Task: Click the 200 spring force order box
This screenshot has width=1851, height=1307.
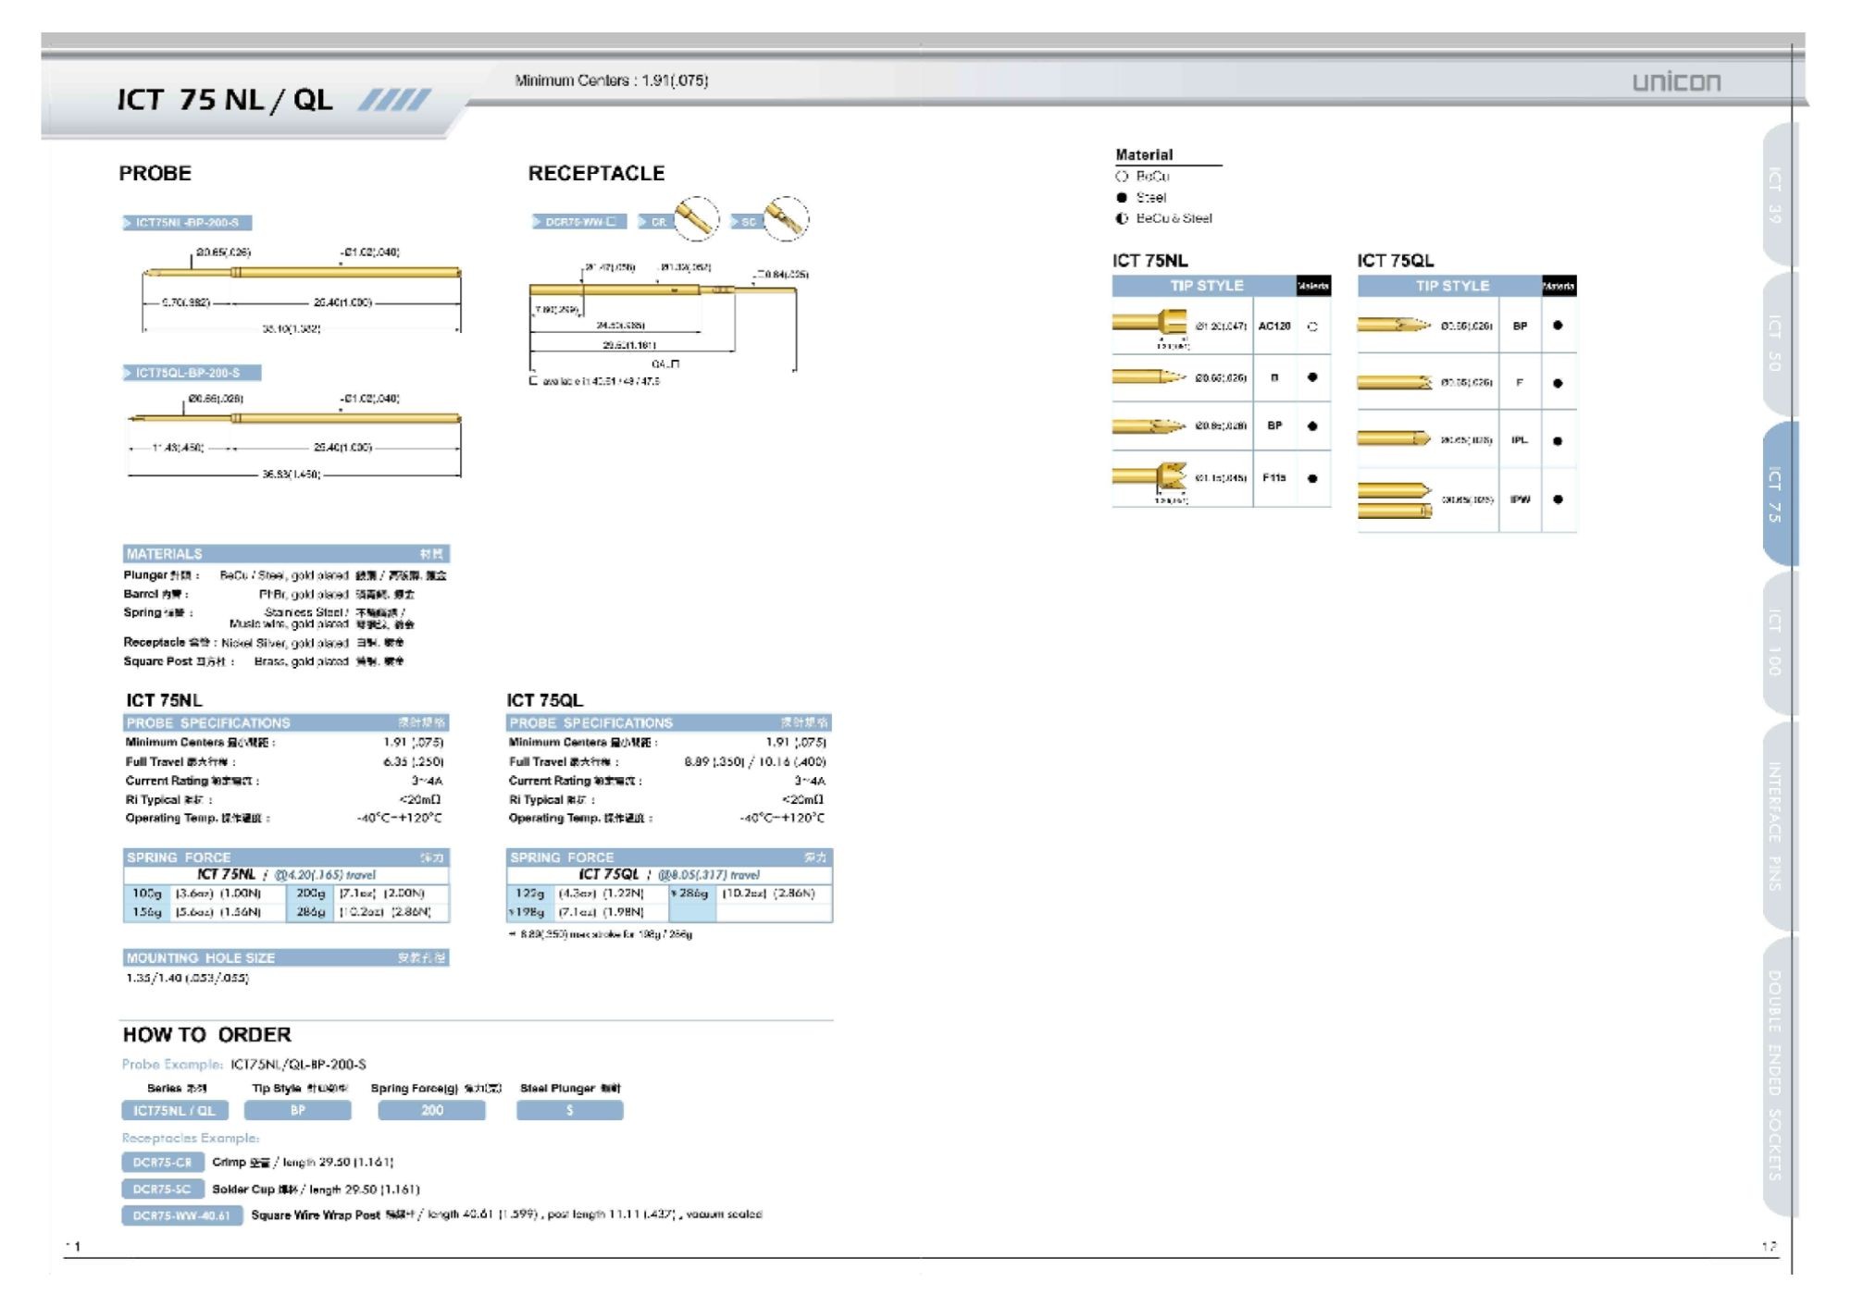Action: point(431,1111)
